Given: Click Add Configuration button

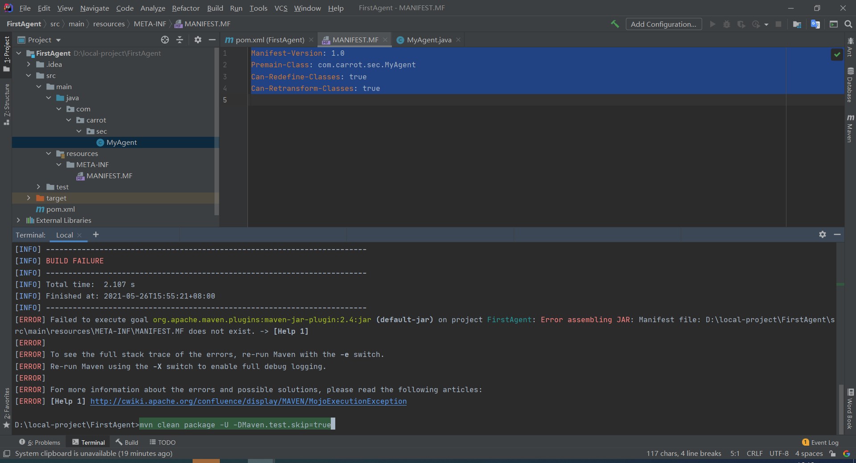Looking at the screenshot, I should click(663, 24).
